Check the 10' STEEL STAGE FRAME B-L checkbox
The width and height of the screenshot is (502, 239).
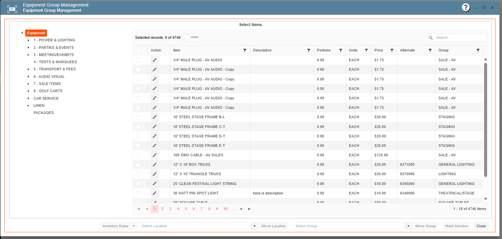138,117
